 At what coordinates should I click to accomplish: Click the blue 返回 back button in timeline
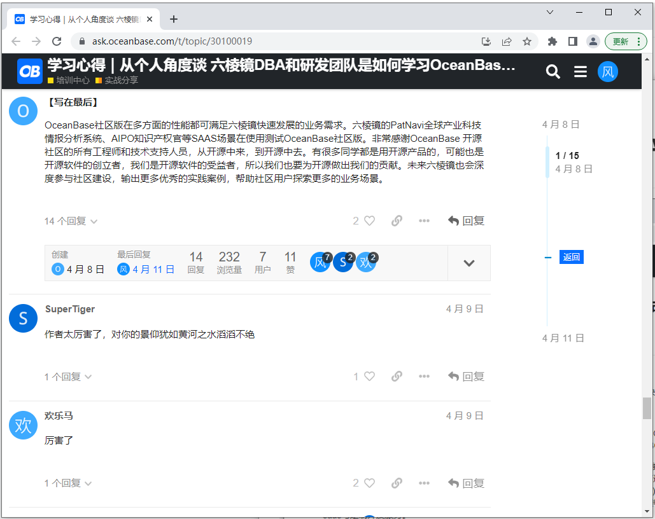pyautogui.click(x=572, y=257)
